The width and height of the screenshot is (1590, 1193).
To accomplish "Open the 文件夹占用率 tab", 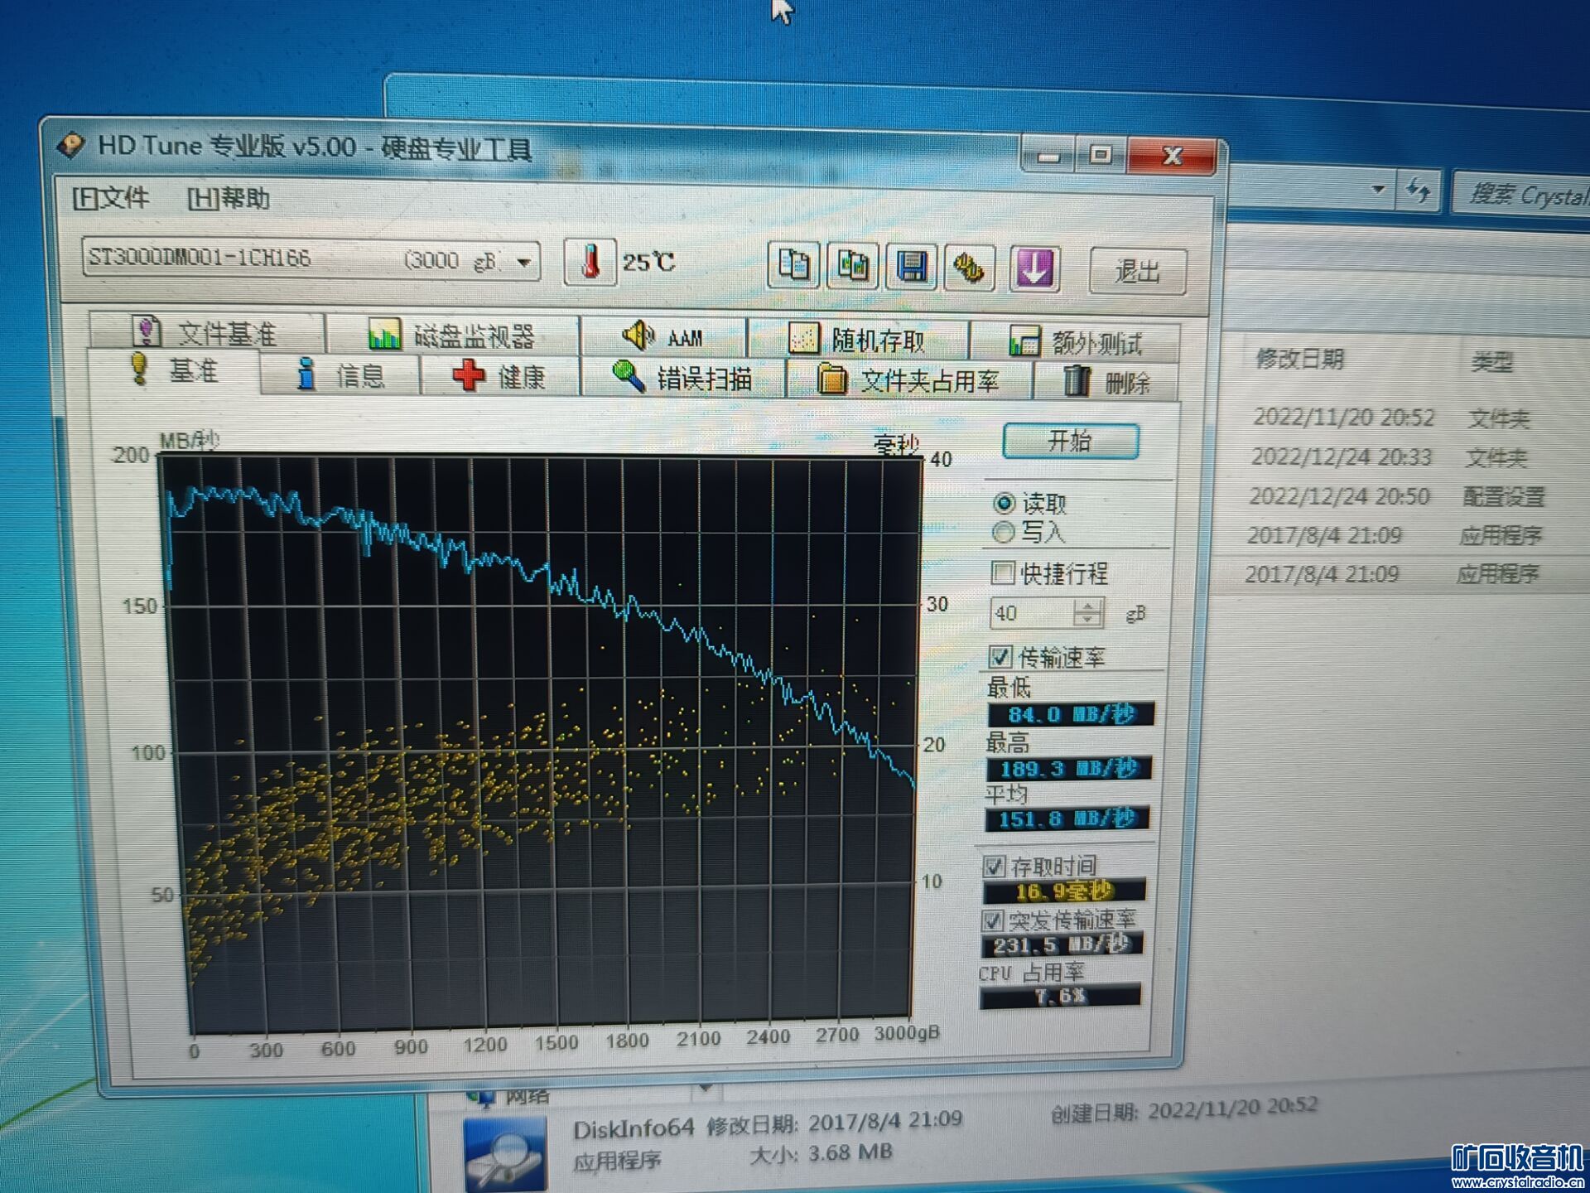I will pyautogui.click(x=908, y=380).
